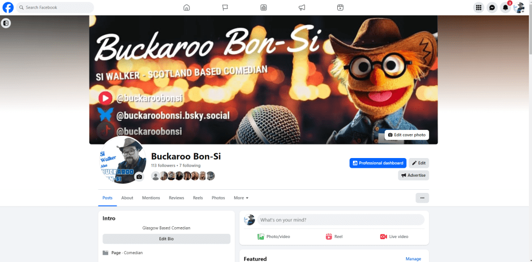Switch to the About tab
The width and height of the screenshot is (532, 262).
pos(127,198)
